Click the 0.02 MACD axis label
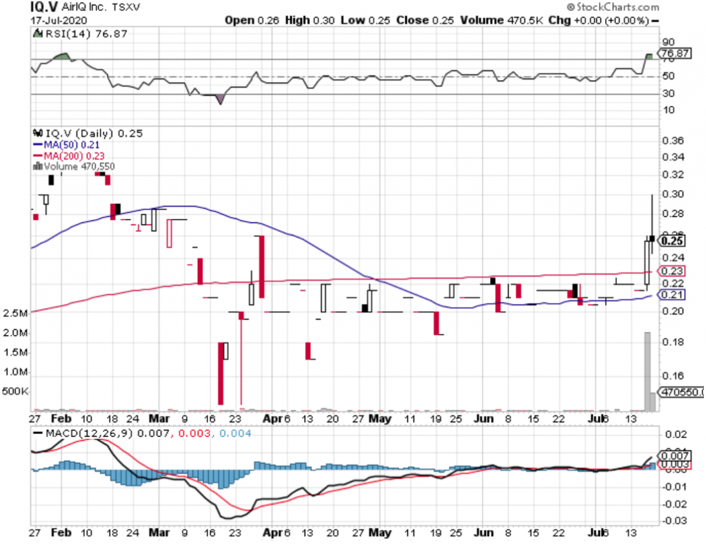Image resolution: width=706 pixels, height=545 pixels. pos(675,435)
